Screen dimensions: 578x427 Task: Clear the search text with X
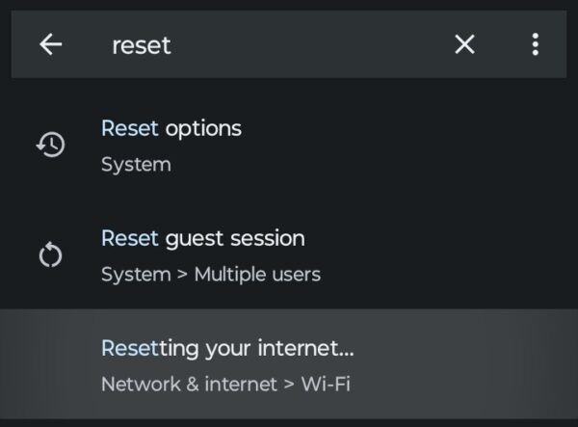coord(464,44)
